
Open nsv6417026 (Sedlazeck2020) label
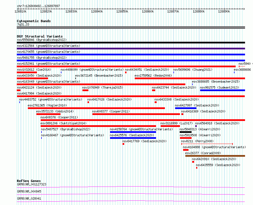tap(109, 99)
